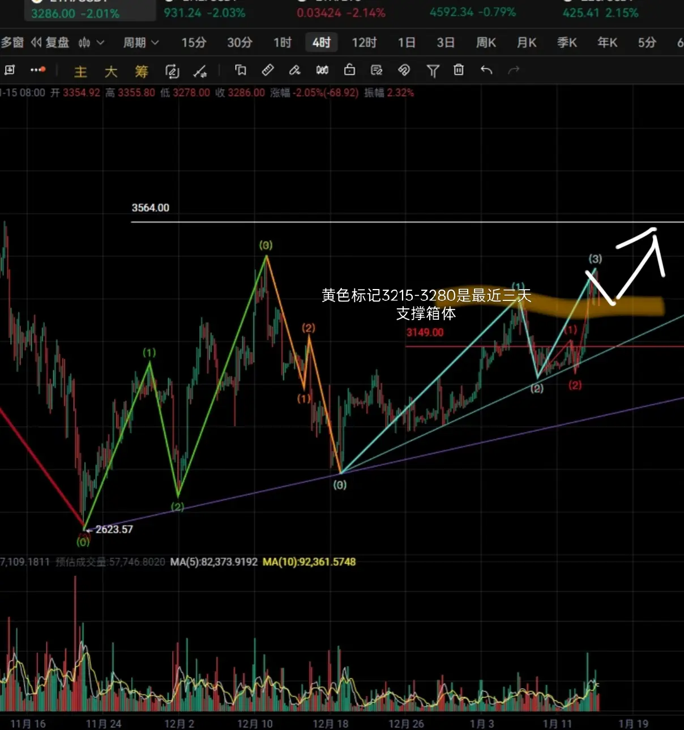
Task: Select the ruler measurement tool
Action: pos(268,70)
